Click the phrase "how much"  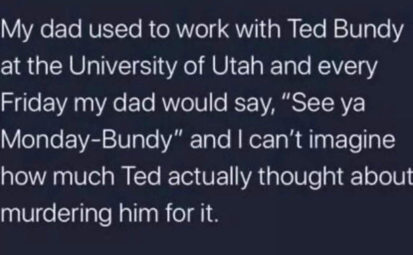coord(58,176)
